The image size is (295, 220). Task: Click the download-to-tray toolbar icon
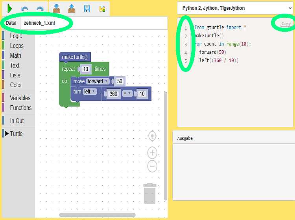click(56, 9)
